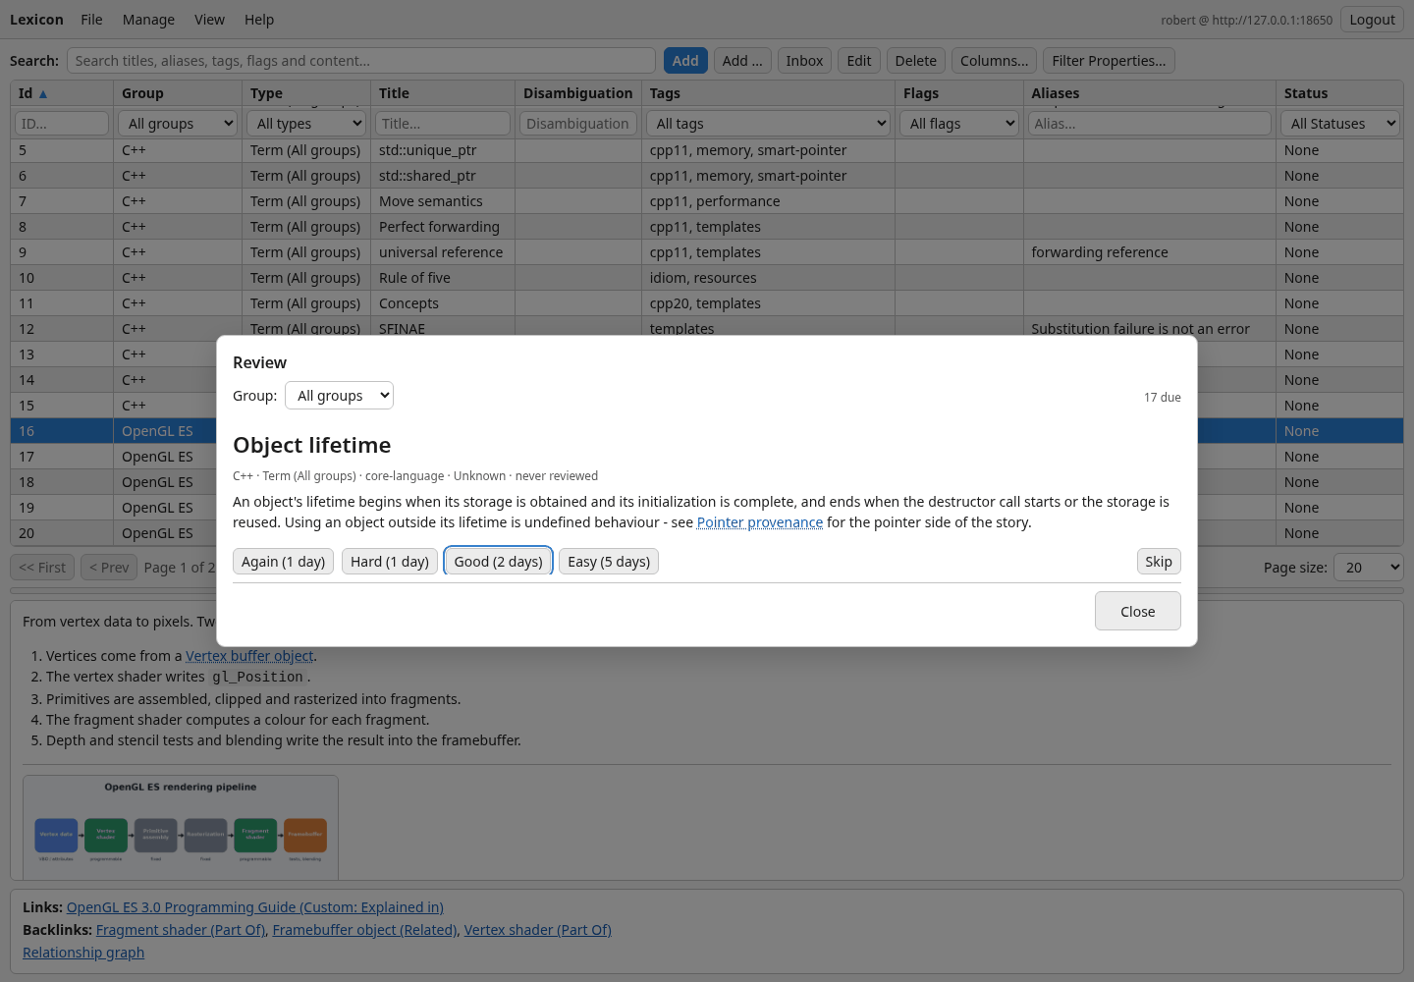
Task: Open the Help menu
Action: 259,20
